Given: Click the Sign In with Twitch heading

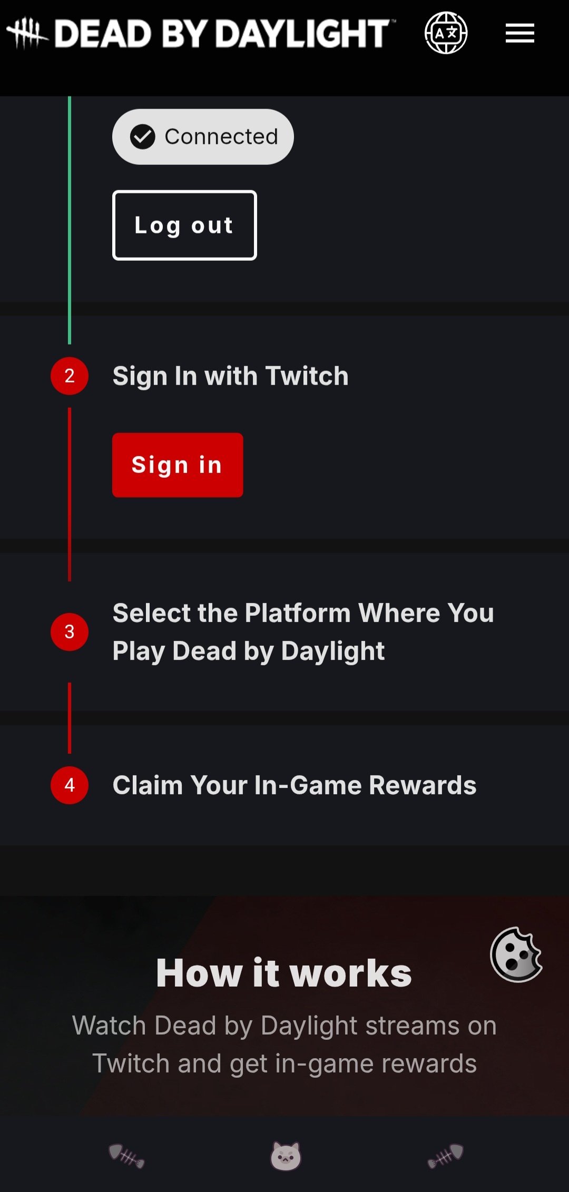Looking at the screenshot, I should click(231, 376).
